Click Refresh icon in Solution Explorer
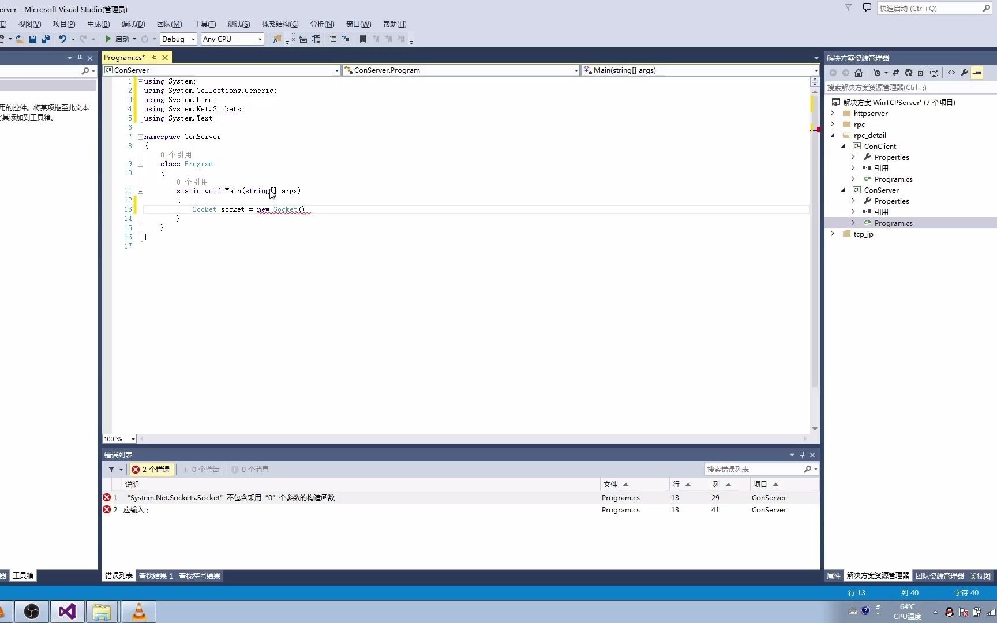The height and width of the screenshot is (623, 997). coord(909,73)
